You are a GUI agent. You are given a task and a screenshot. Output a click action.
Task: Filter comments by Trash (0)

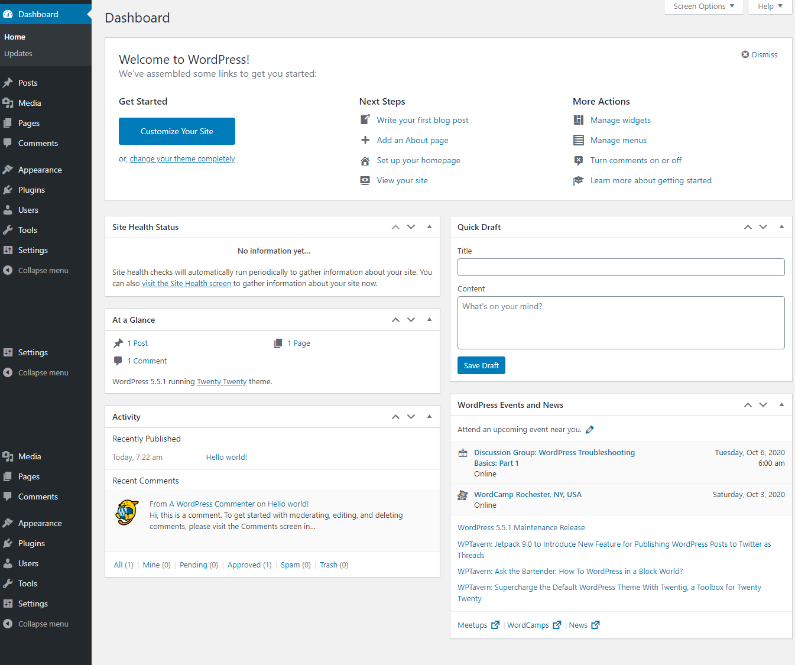[334, 565]
